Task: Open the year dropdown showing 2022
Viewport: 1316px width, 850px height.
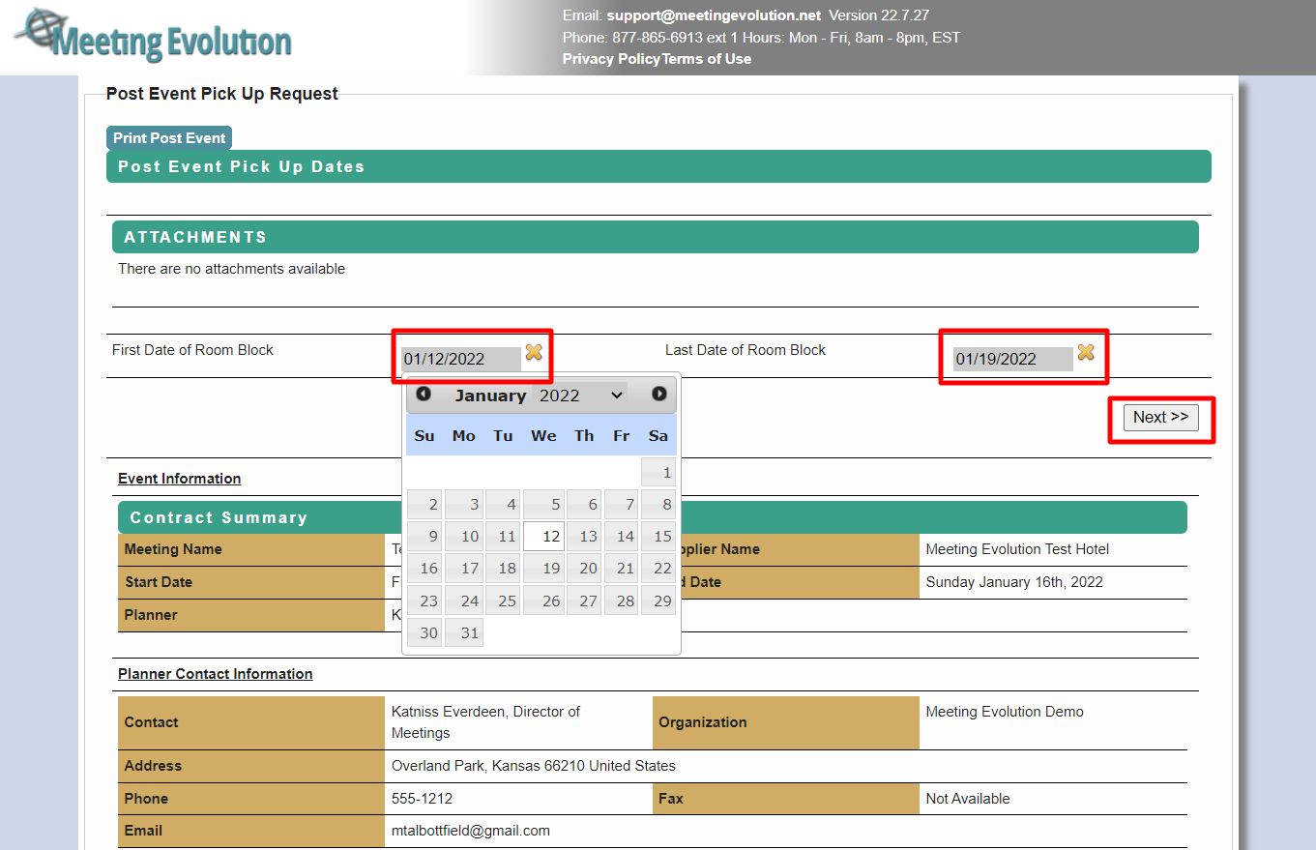Action: (580, 395)
